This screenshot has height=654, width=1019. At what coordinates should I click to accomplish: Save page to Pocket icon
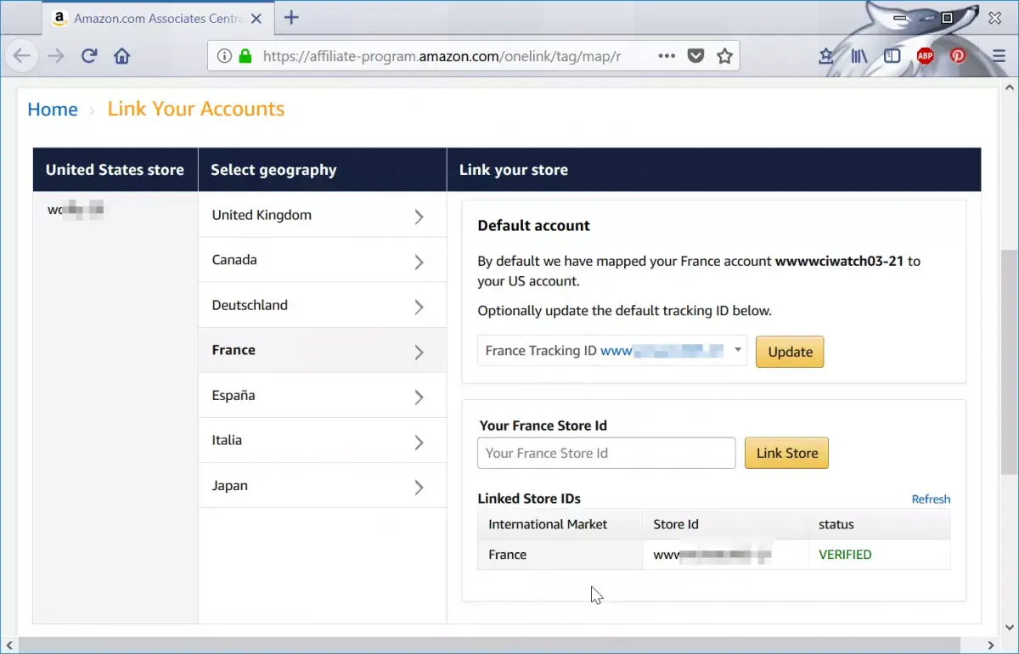[x=695, y=56]
